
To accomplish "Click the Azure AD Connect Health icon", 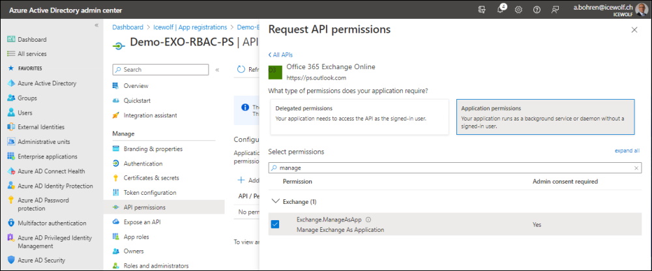I will (x=11, y=171).
